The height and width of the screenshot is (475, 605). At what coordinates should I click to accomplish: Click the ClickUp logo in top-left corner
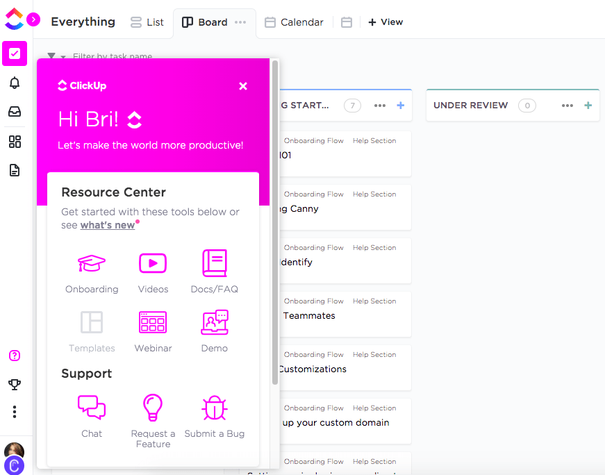click(14, 19)
